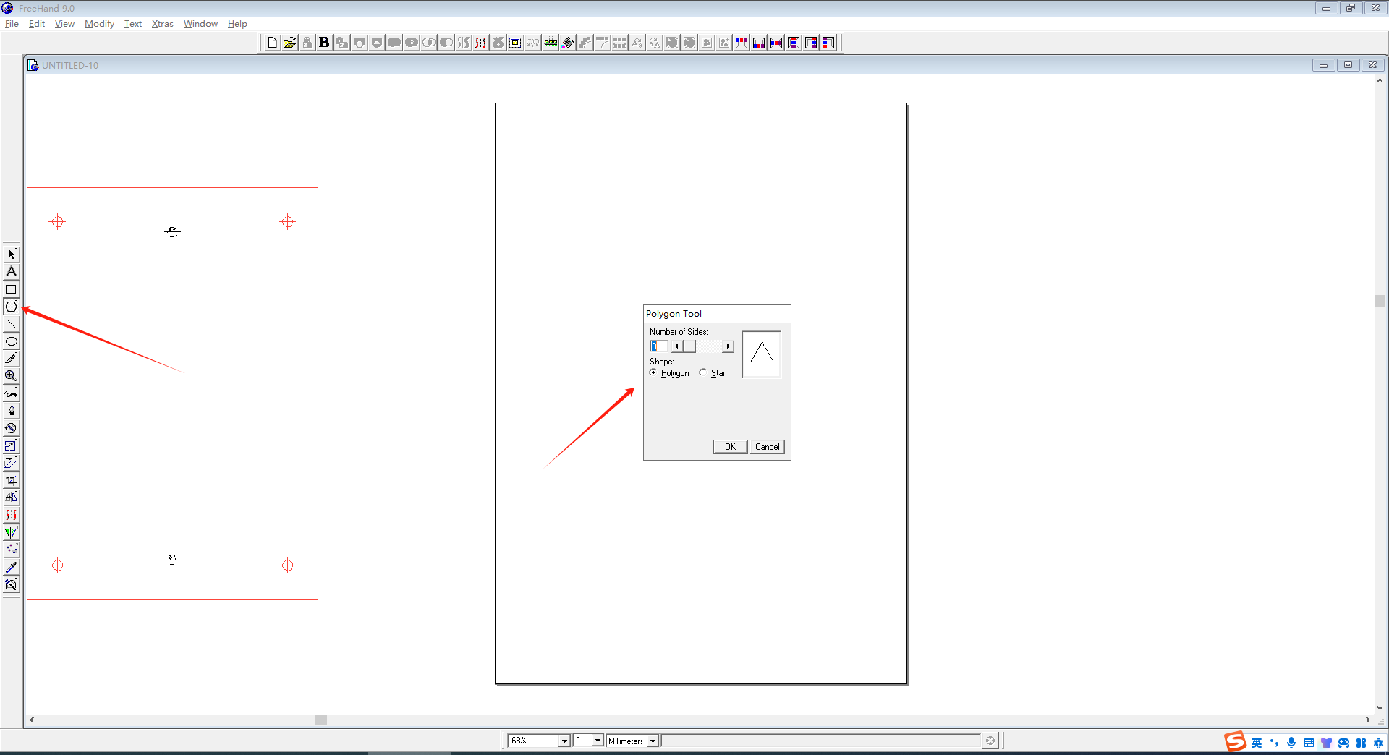1389x755 pixels.
Task: Open the Xtras menu
Action: coord(162,24)
